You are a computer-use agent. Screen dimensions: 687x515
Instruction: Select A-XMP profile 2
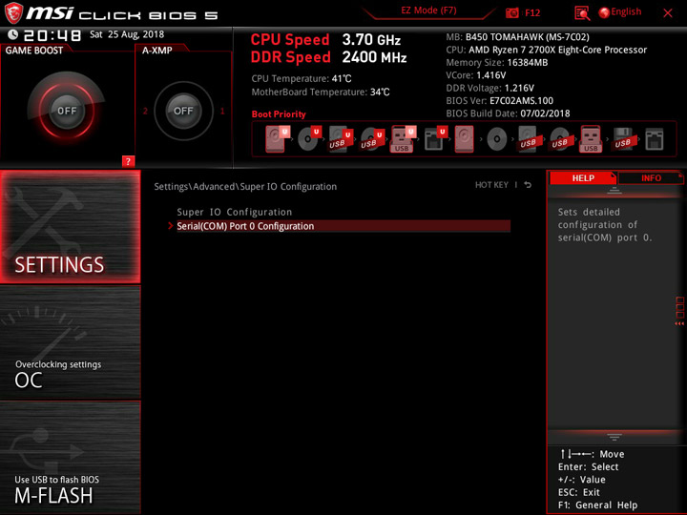145,111
